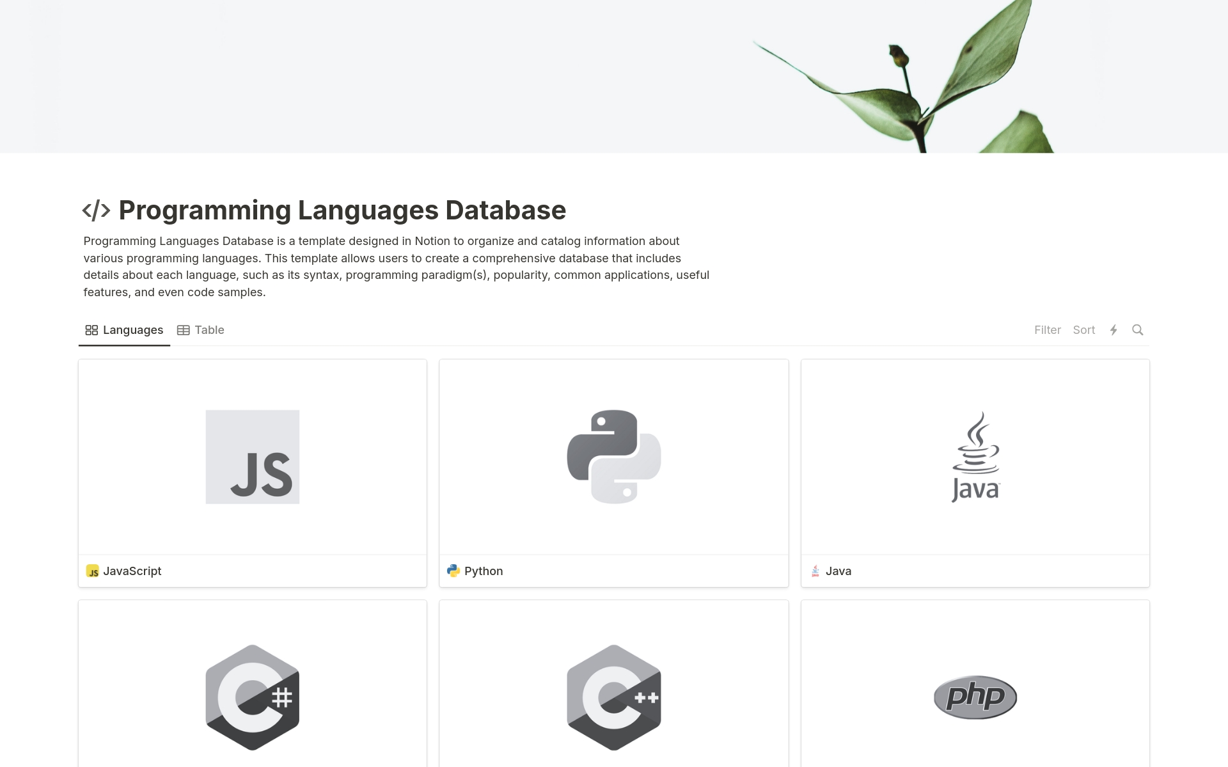Expand the lightning bolt automation menu
This screenshot has height=767, width=1228.
coord(1114,329)
